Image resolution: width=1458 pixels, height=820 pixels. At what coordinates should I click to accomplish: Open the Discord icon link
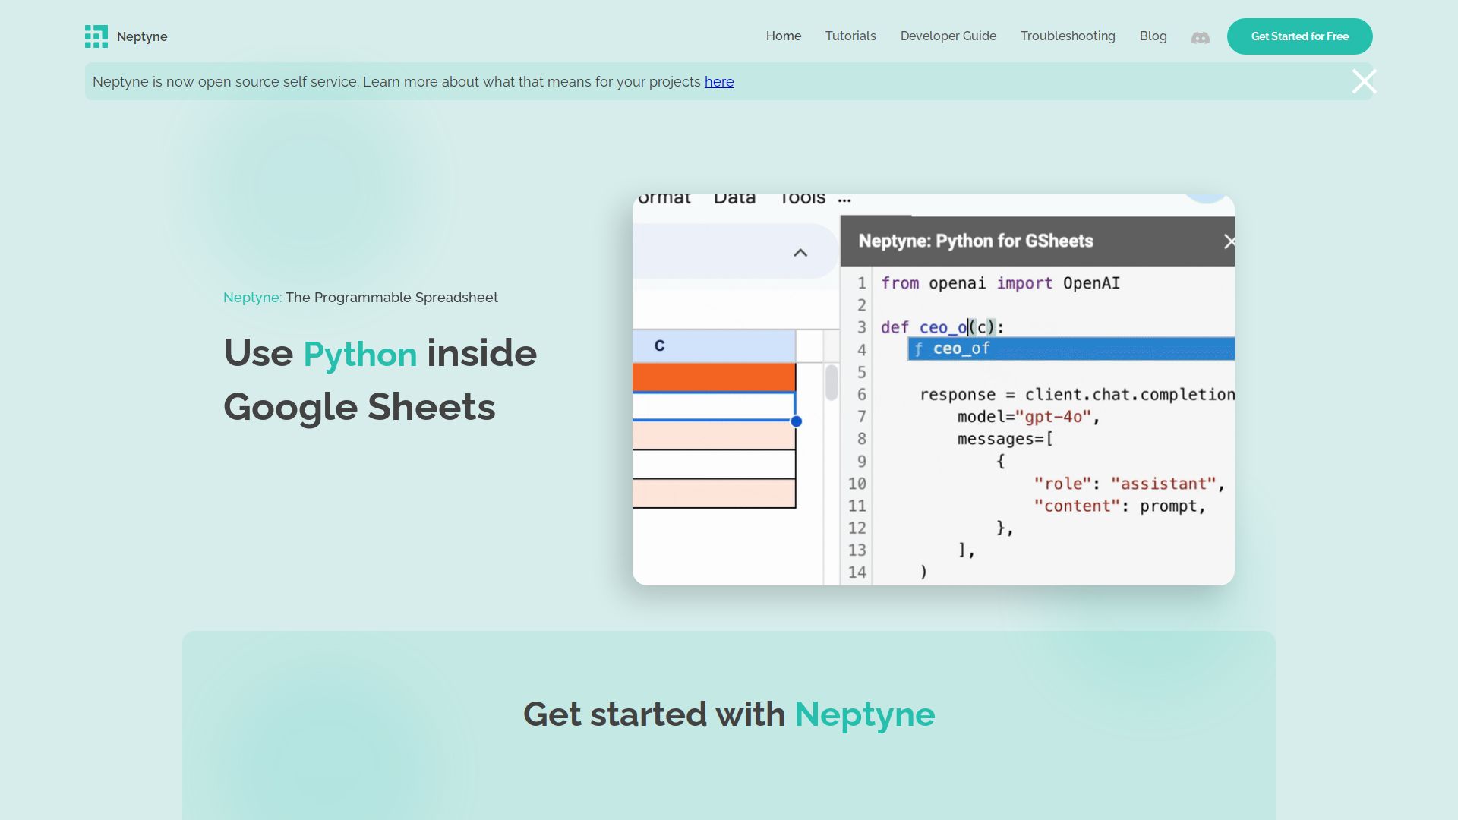[1200, 37]
